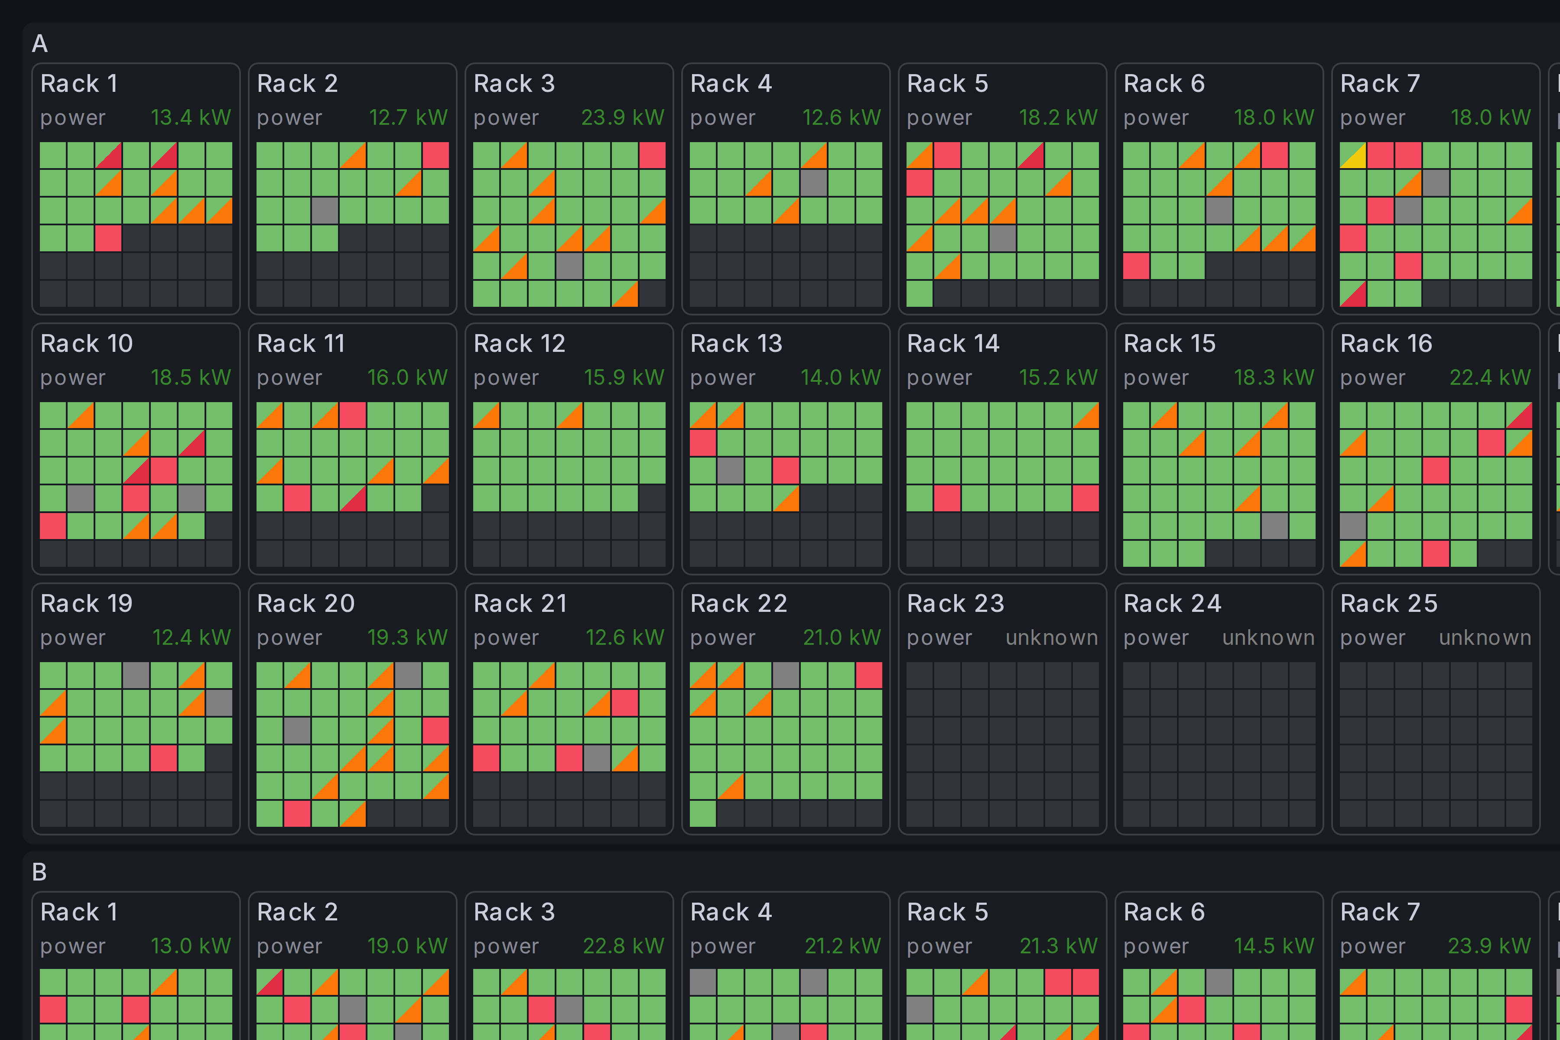Select the 14.0 kW power value
The image size is (1560, 1040).
pyautogui.click(x=841, y=377)
